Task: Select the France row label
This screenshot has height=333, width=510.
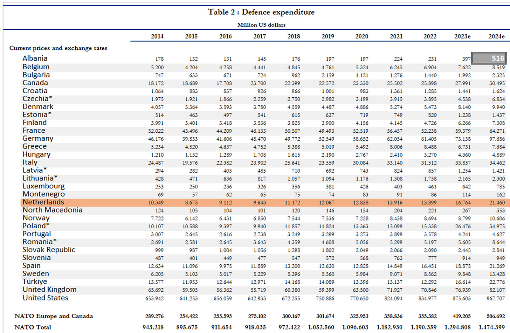Action: (x=34, y=131)
